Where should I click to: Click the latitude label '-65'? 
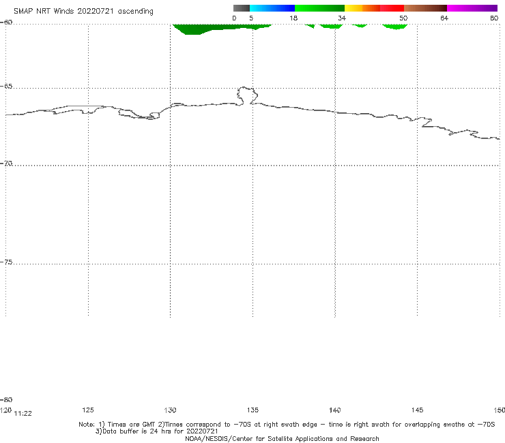6,87
